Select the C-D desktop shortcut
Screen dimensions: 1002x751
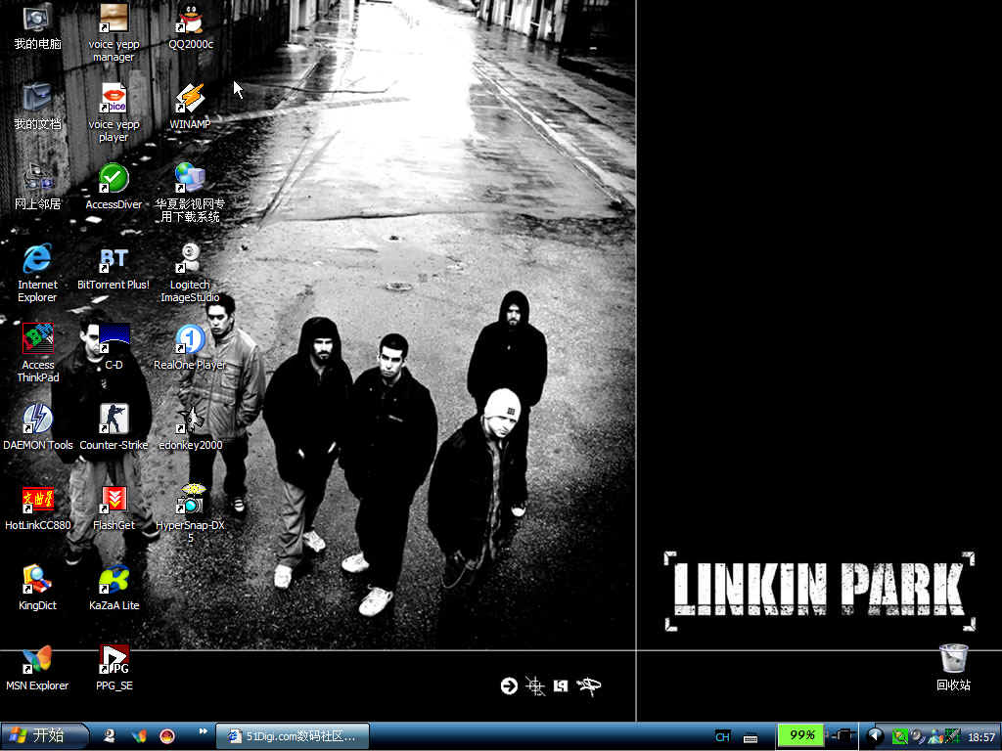click(x=114, y=347)
